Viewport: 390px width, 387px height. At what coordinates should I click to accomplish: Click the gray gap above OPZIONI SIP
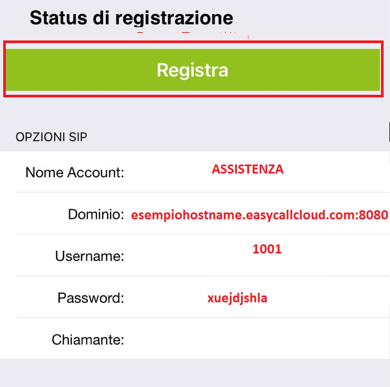click(195, 113)
